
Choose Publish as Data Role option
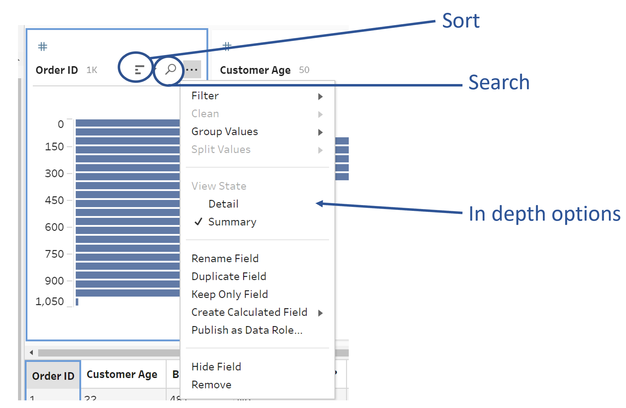pos(247,330)
